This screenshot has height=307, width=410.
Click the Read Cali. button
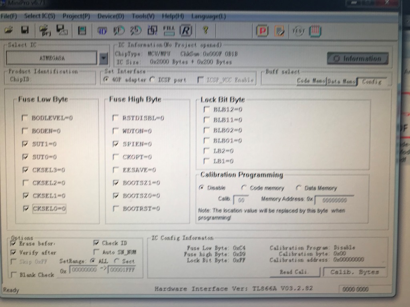tap(294, 272)
